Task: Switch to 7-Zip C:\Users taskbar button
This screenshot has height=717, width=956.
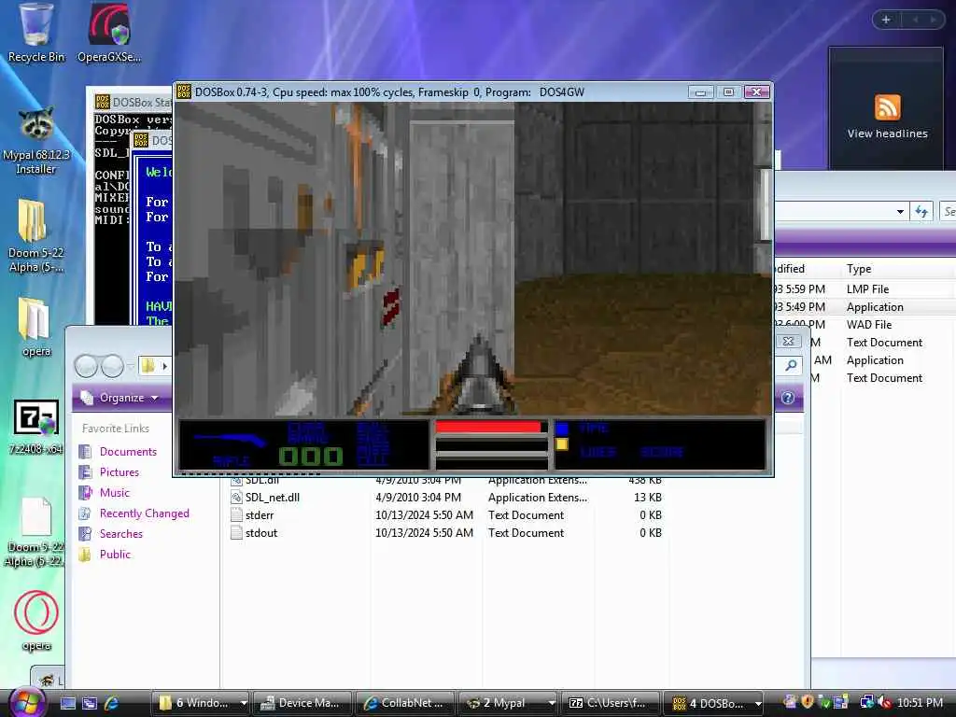Action: [x=611, y=703]
